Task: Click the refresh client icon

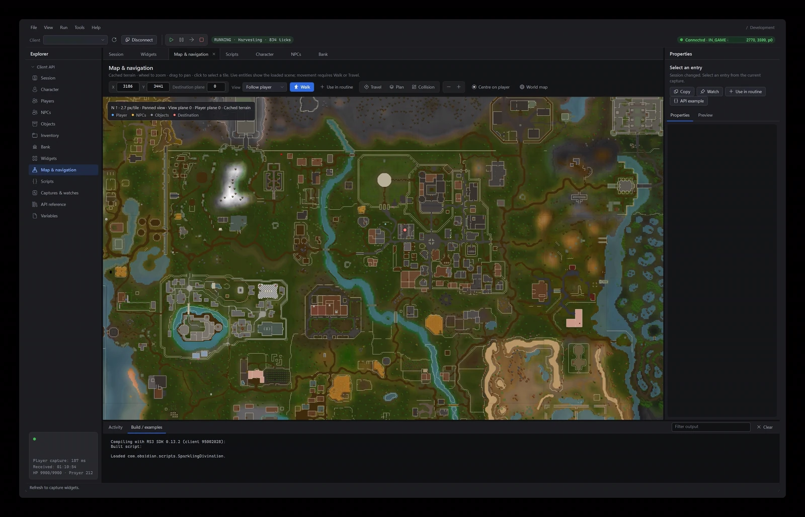Action: [x=114, y=40]
